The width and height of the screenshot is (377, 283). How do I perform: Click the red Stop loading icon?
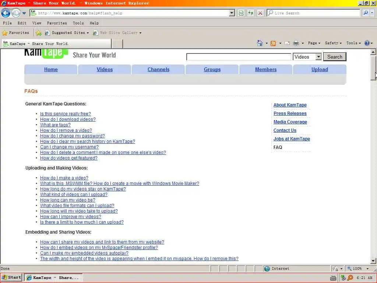pyautogui.click(x=260, y=13)
